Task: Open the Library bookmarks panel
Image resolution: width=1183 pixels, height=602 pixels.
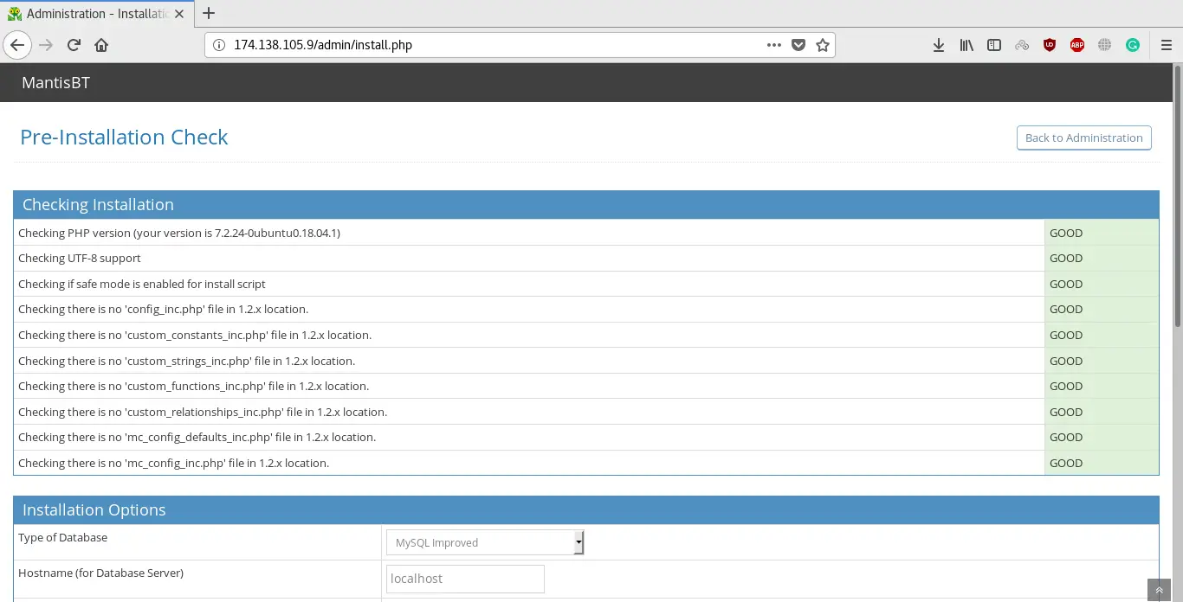Action: [966, 45]
